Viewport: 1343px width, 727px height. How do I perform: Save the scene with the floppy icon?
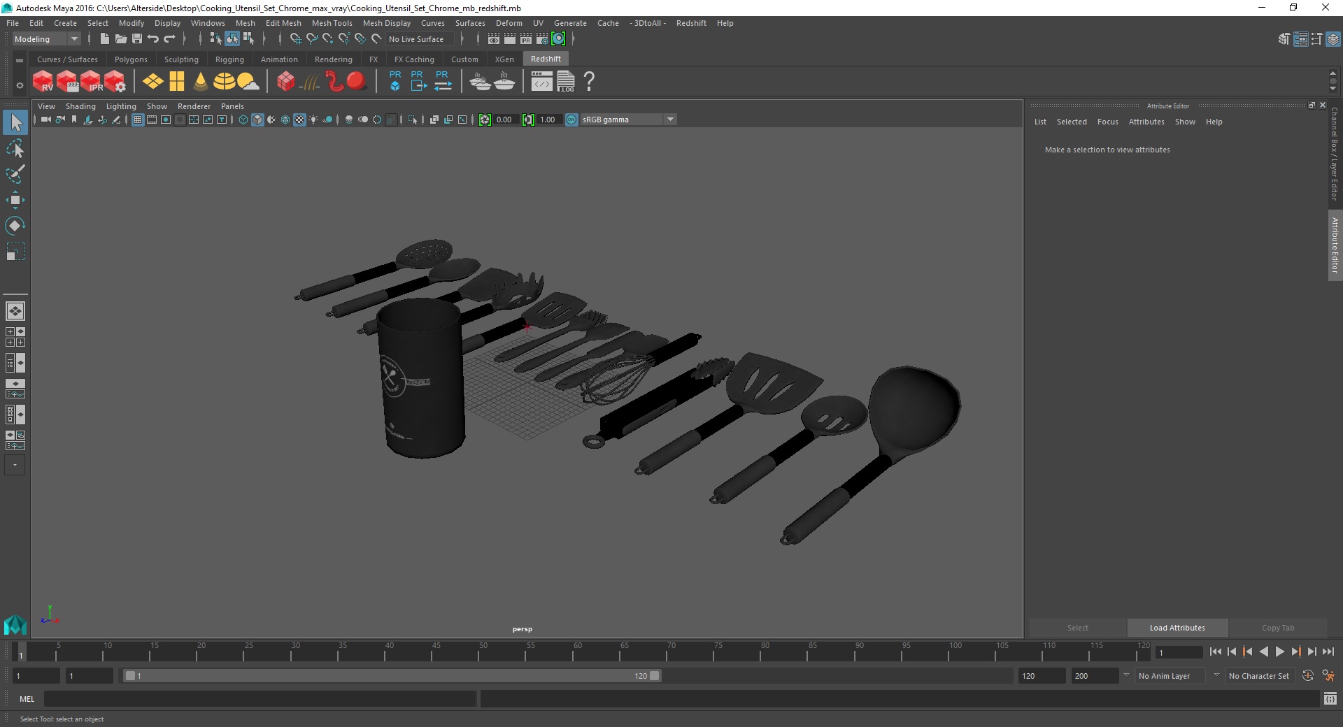(x=137, y=39)
